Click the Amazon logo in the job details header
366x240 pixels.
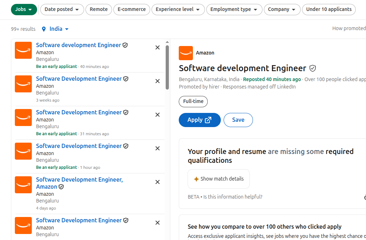point(186,53)
